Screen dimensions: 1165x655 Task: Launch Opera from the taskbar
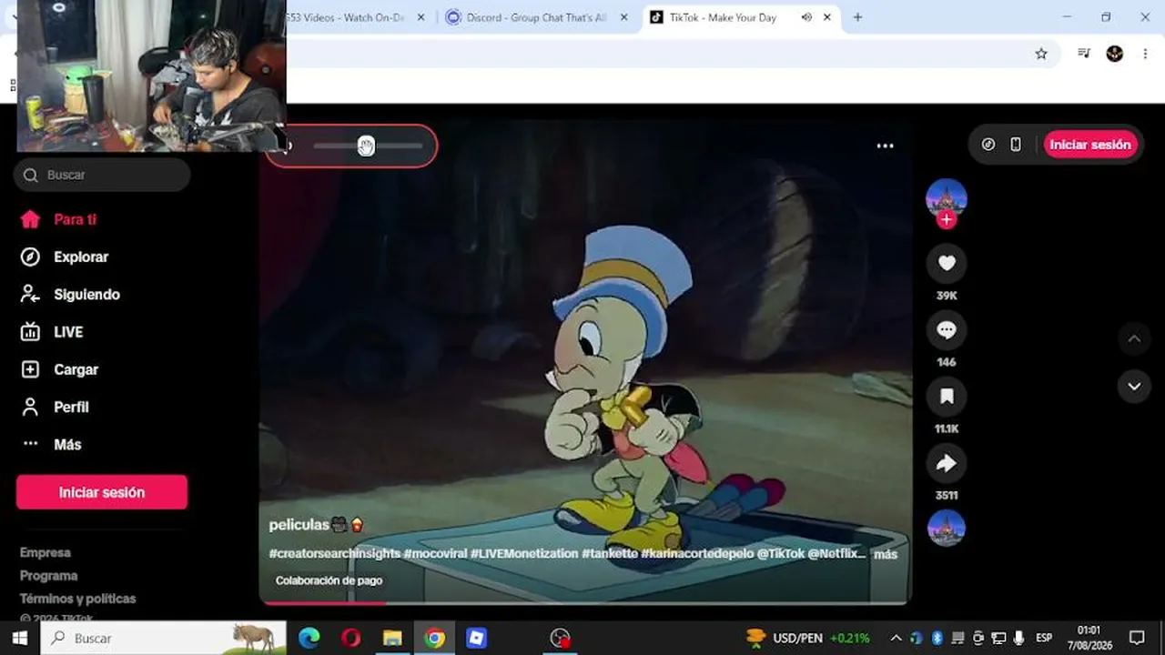[351, 638]
